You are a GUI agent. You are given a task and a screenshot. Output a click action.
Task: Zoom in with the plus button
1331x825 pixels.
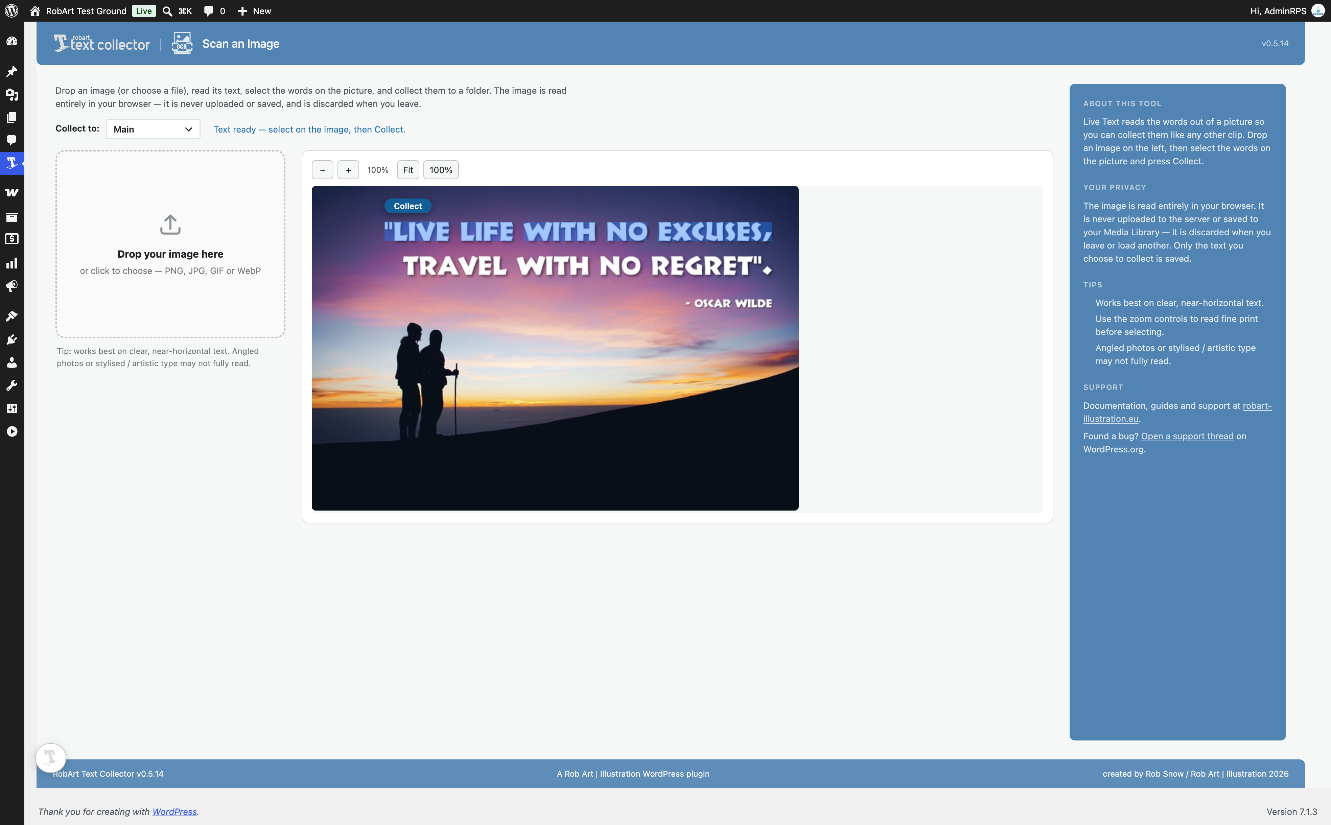pyautogui.click(x=348, y=170)
